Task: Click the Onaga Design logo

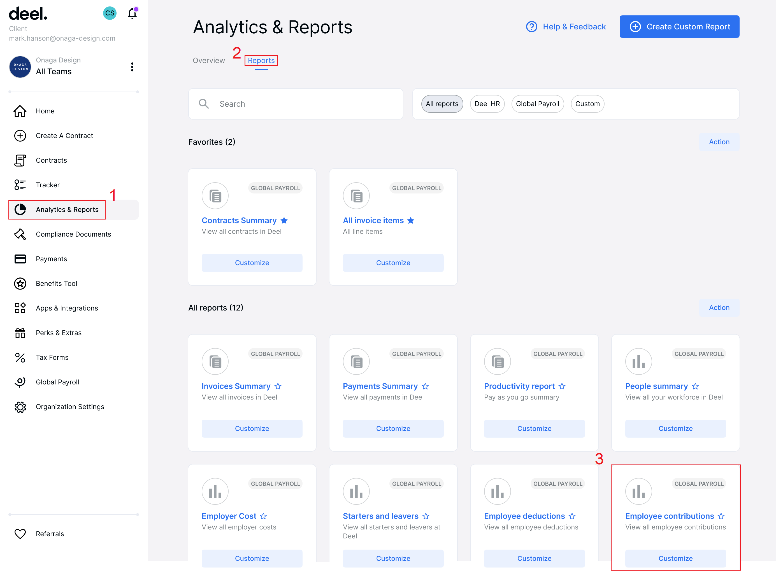Action: [x=20, y=67]
